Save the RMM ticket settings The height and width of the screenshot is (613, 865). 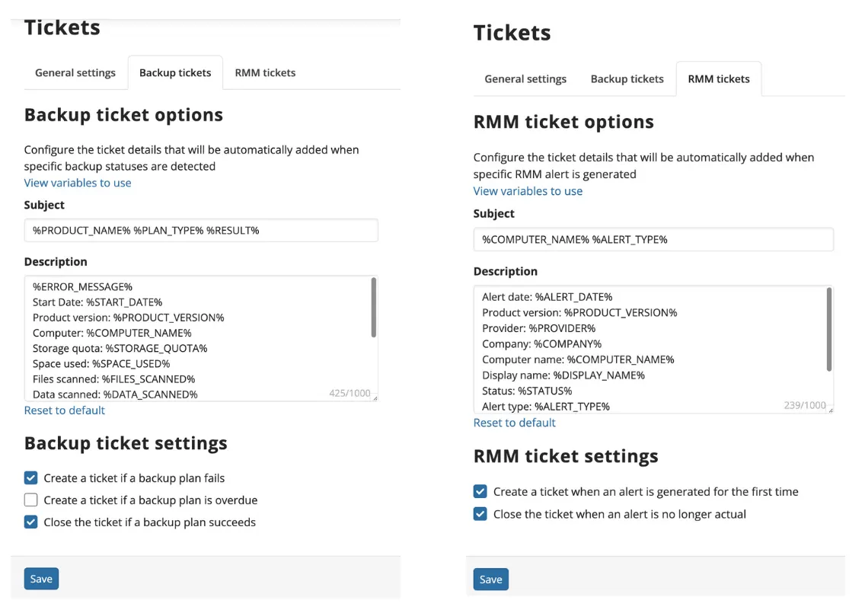click(491, 579)
